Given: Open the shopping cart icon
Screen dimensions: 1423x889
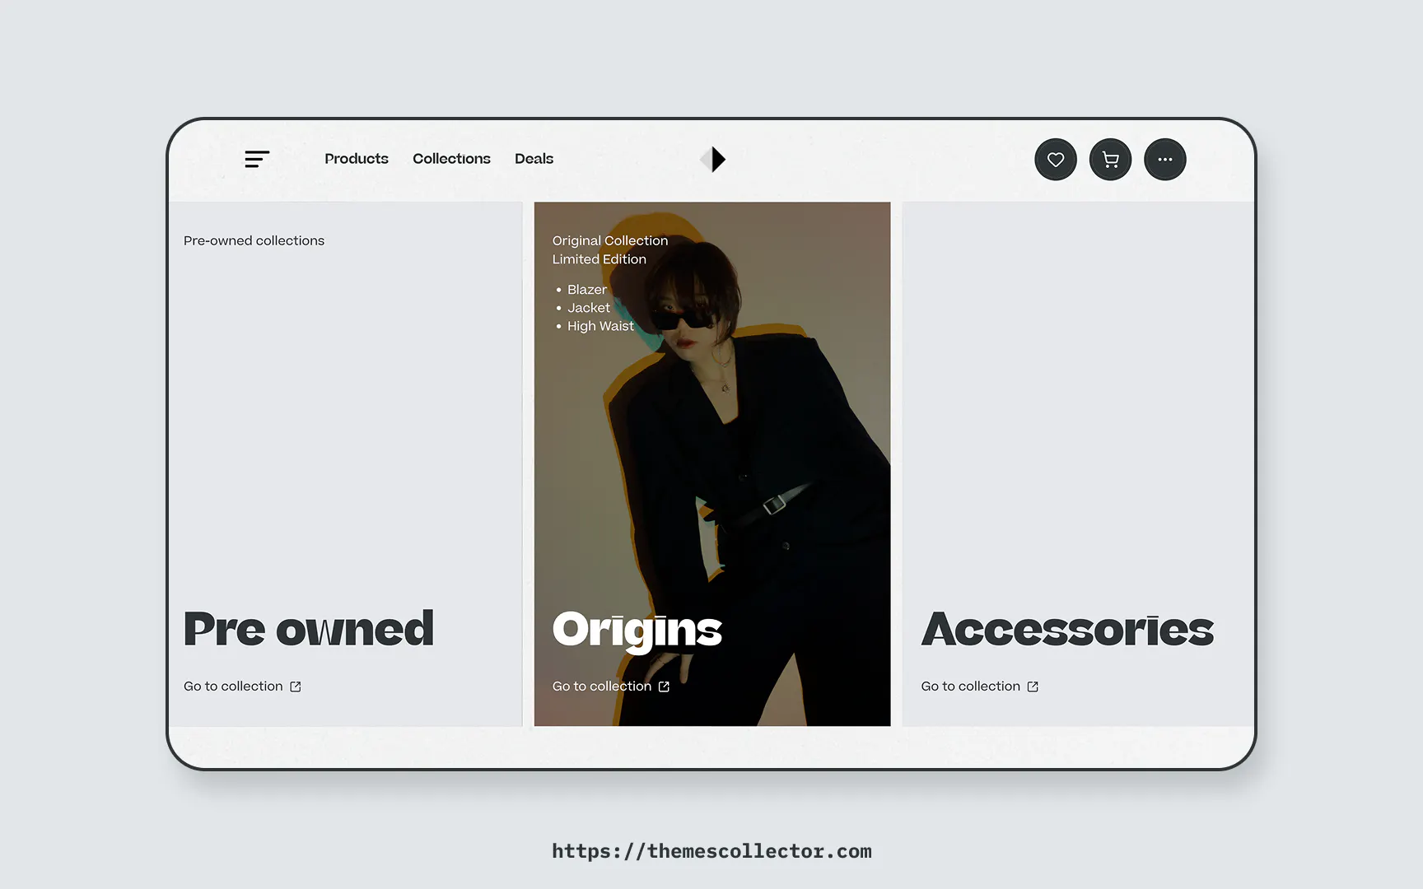Looking at the screenshot, I should [x=1110, y=160].
